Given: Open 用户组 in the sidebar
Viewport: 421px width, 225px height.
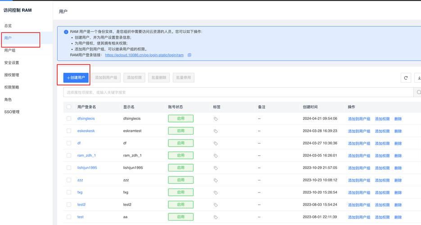Looking at the screenshot, I should (x=9, y=50).
